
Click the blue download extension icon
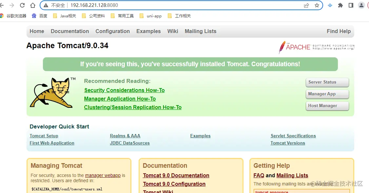pos(330,5)
